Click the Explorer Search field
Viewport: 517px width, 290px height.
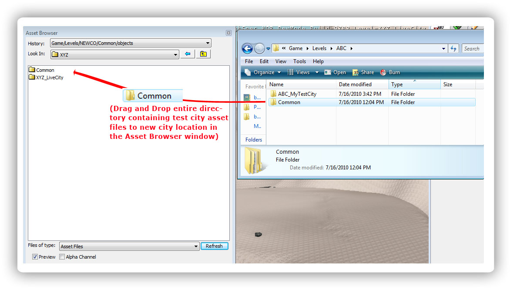coord(473,48)
